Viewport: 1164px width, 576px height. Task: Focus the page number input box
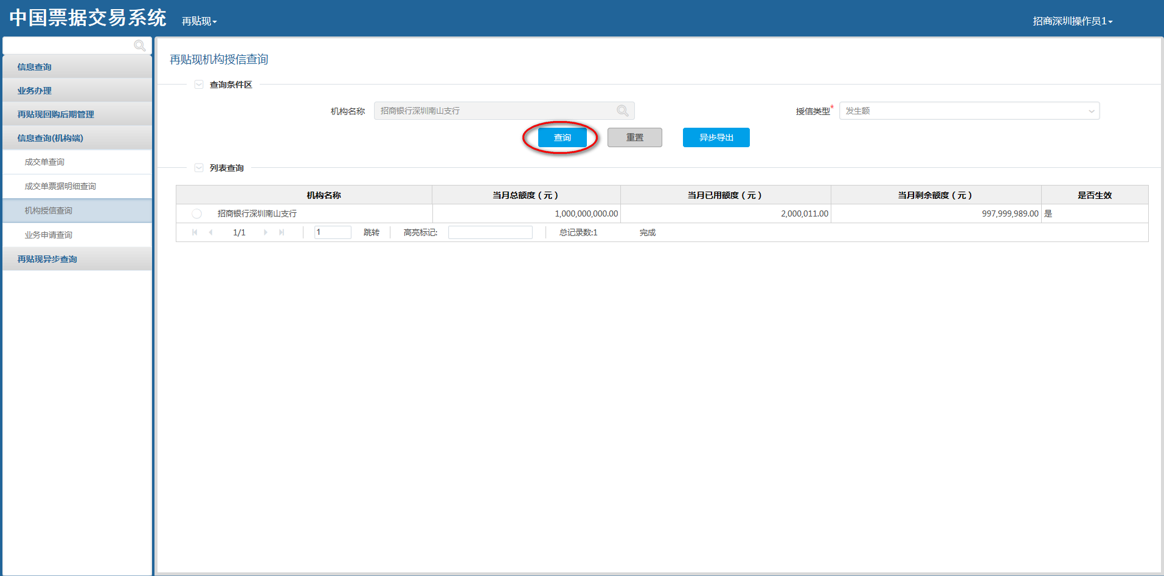pos(333,232)
